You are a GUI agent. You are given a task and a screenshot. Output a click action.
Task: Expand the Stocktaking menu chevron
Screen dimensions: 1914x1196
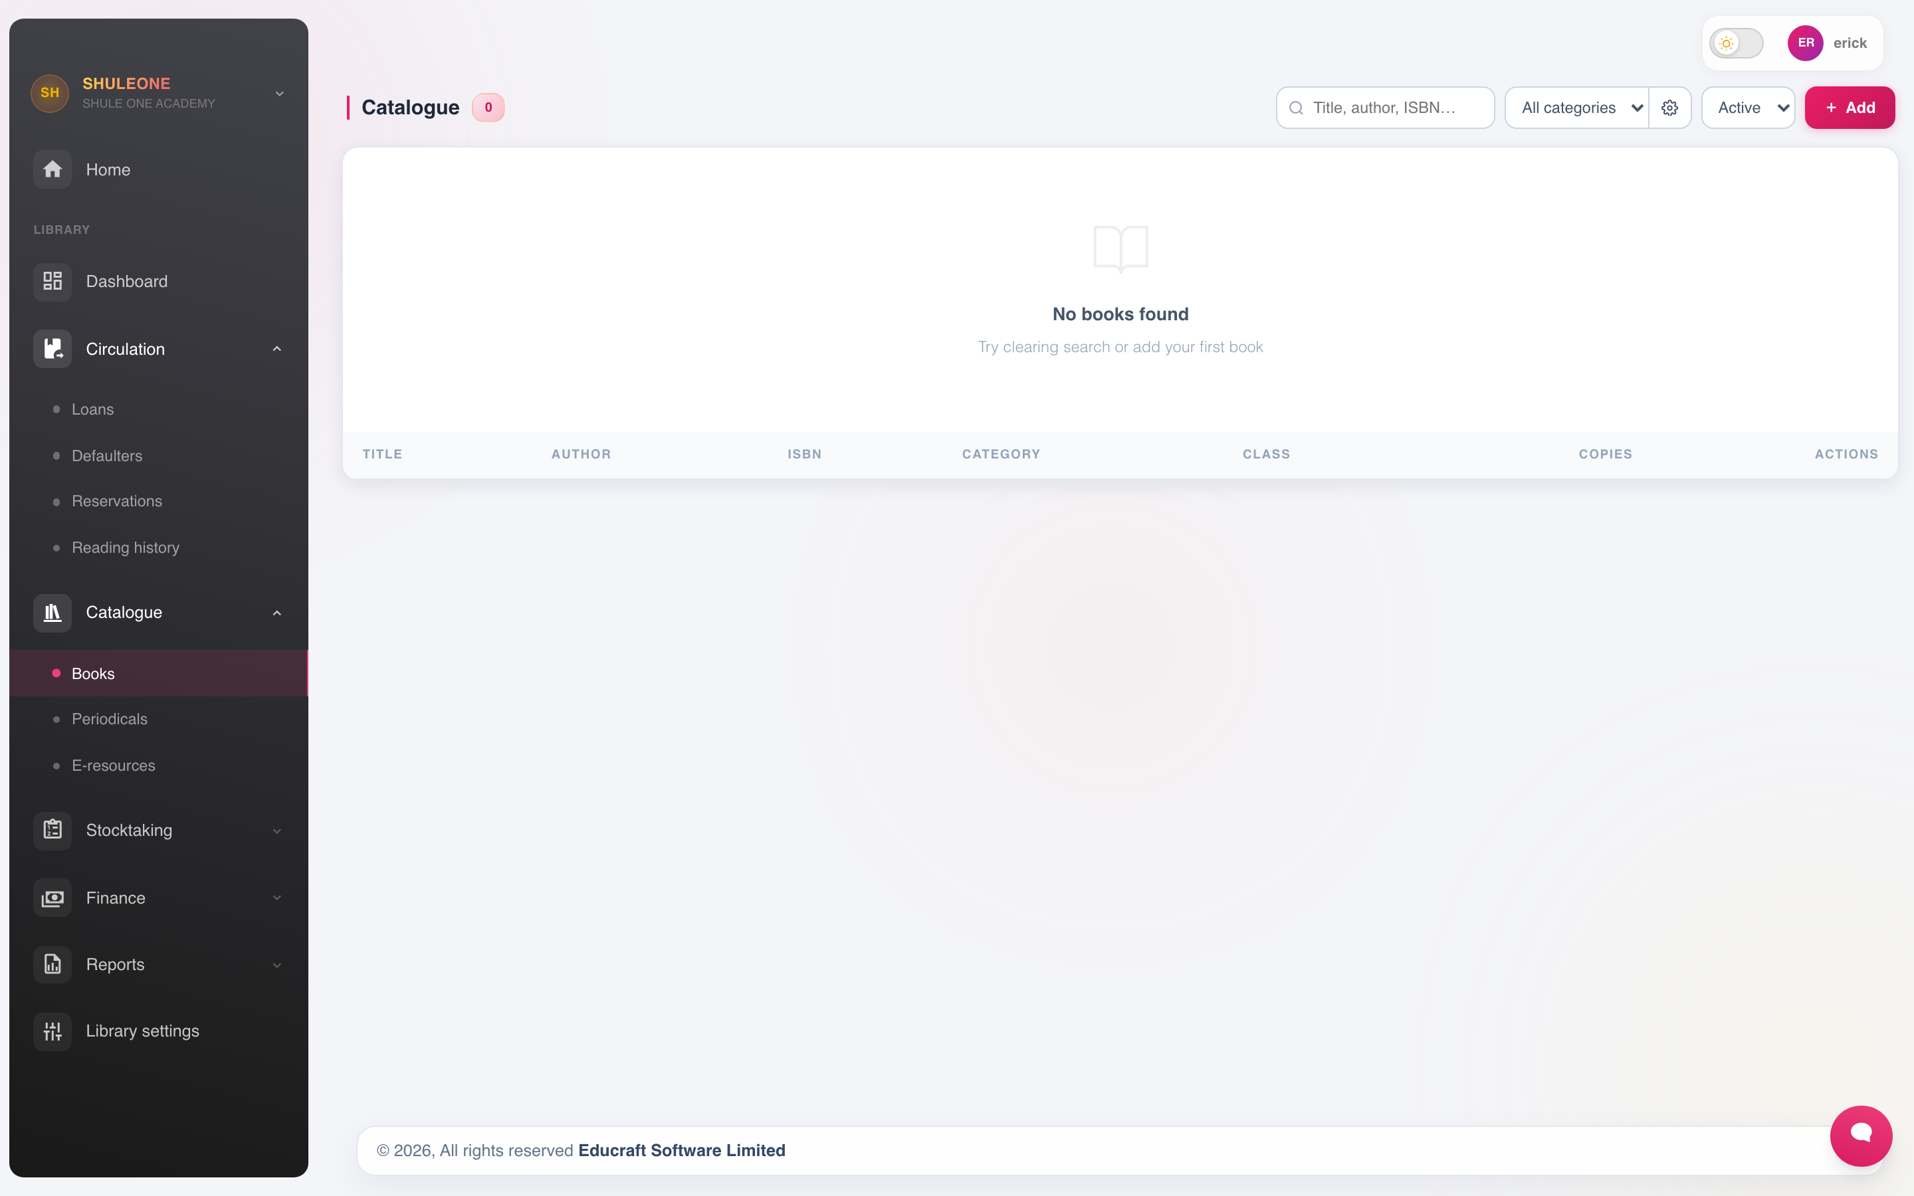277,831
